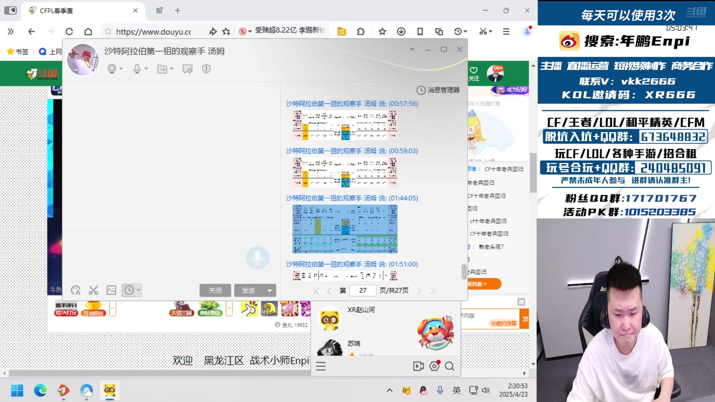Click the 关闭 button in chat
Viewport: 715px width, 402px height.
click(x=215, y=290)
